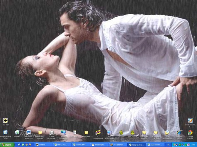The image size is (197, 147).
Task: Launch the Google Chrome desktop shortcut
Action: click(x=190, y=135)
